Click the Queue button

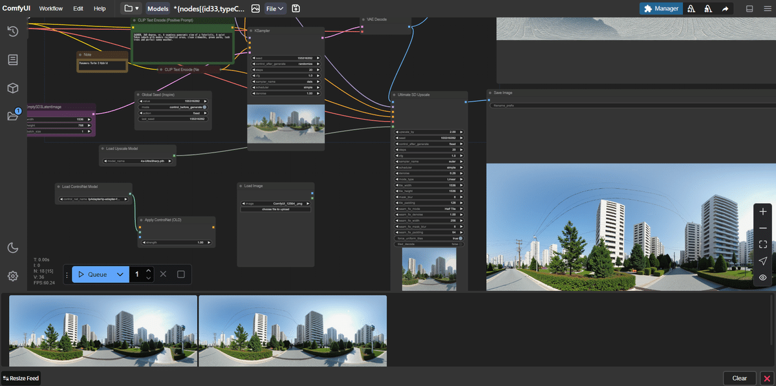(x=92, y=274)
